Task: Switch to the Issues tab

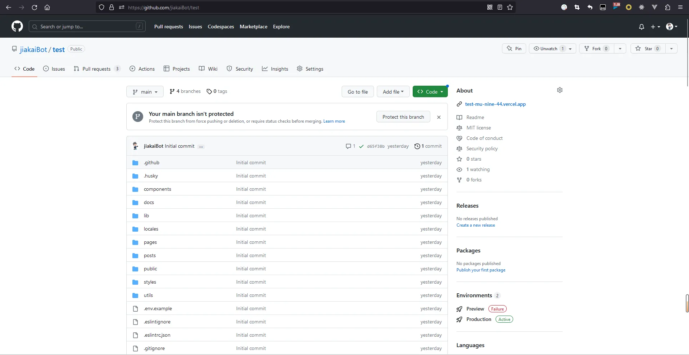Action: pyautogui.click(x=54, y=69)
